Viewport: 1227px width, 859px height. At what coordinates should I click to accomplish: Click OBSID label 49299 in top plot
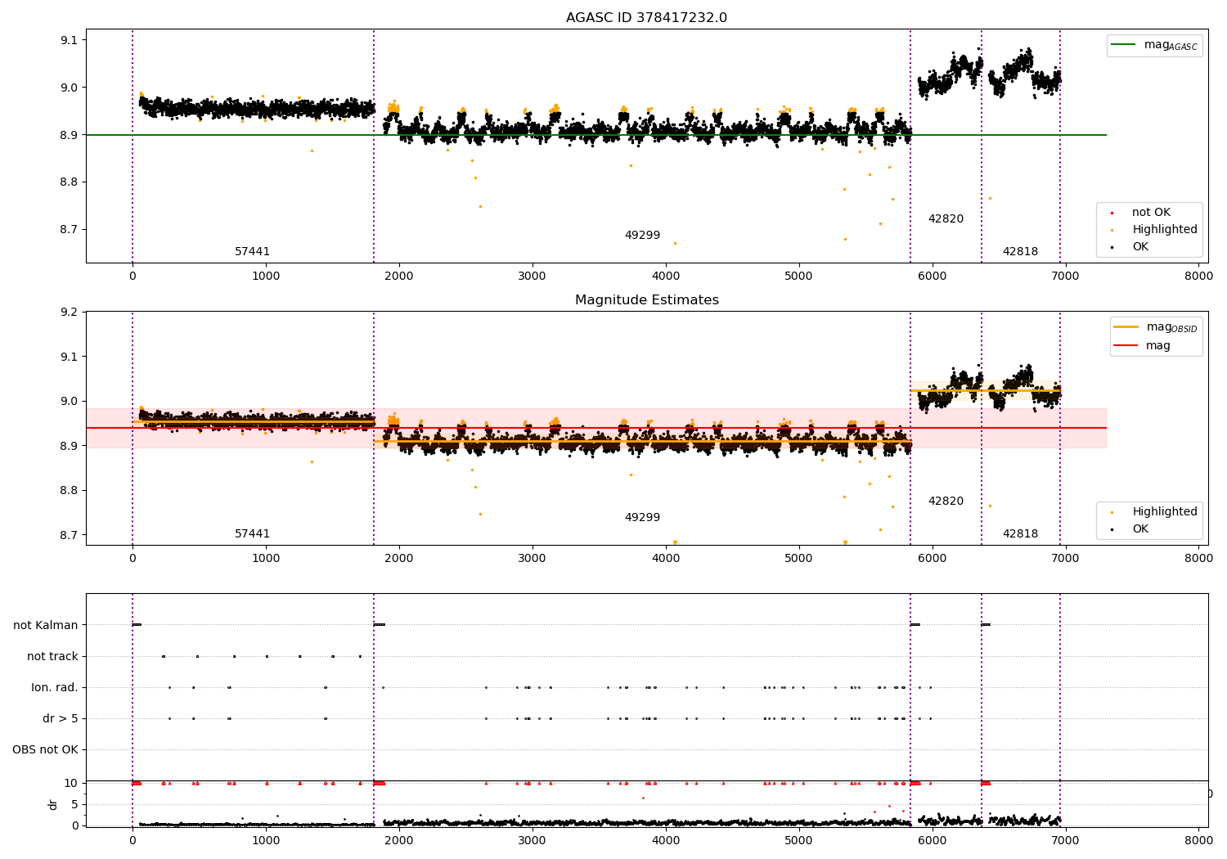click(x=642, y=236)
